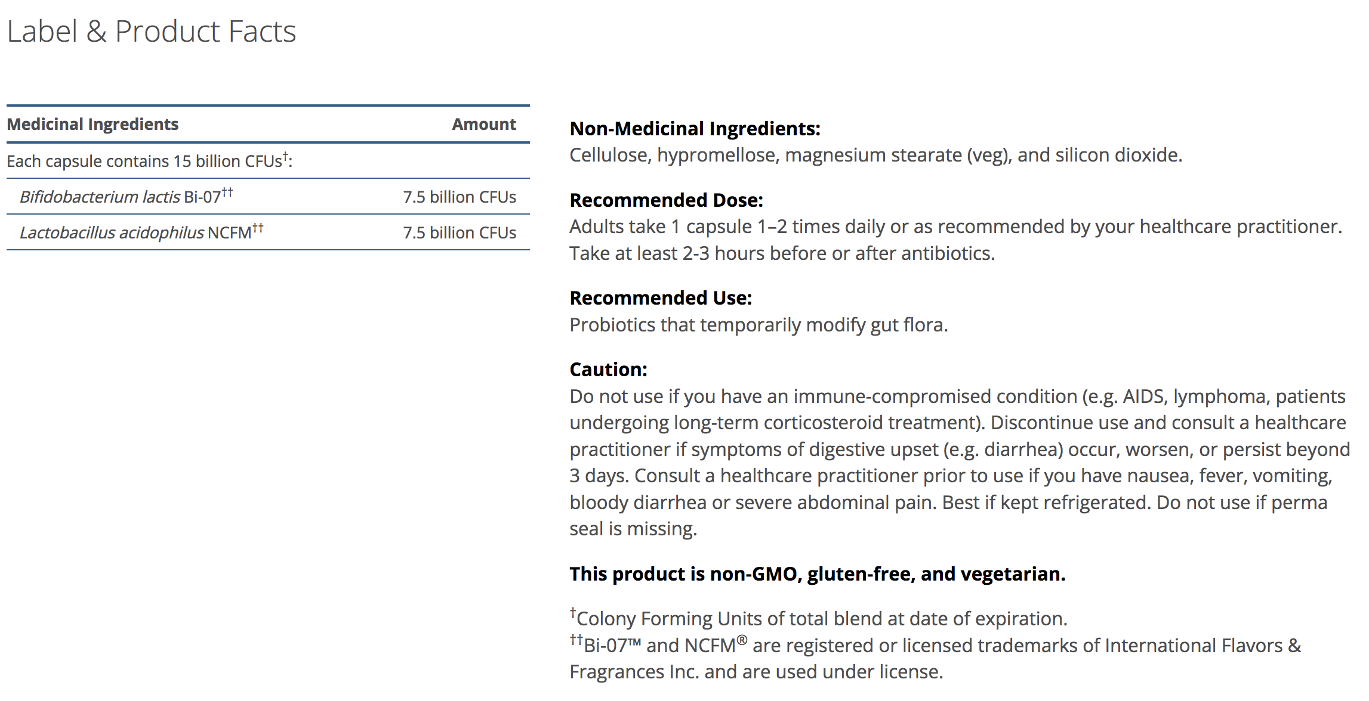The width and height of the screenshot is (1369, 701).
Task: Click the cellulose, hypromellose ingredients text line
Action: [875, 155]
